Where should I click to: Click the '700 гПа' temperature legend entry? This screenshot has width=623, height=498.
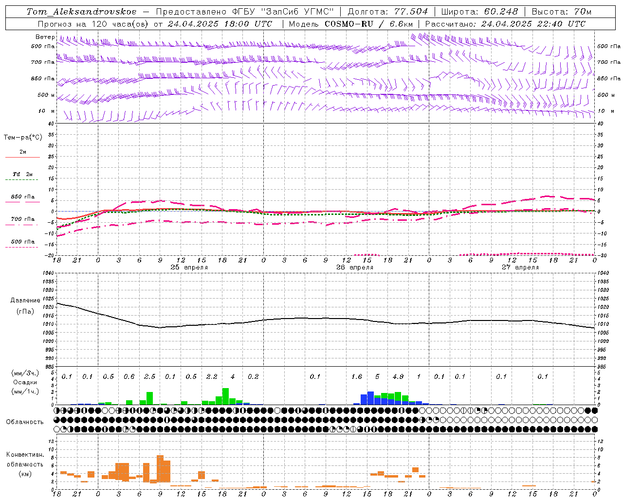coord(23,219)
